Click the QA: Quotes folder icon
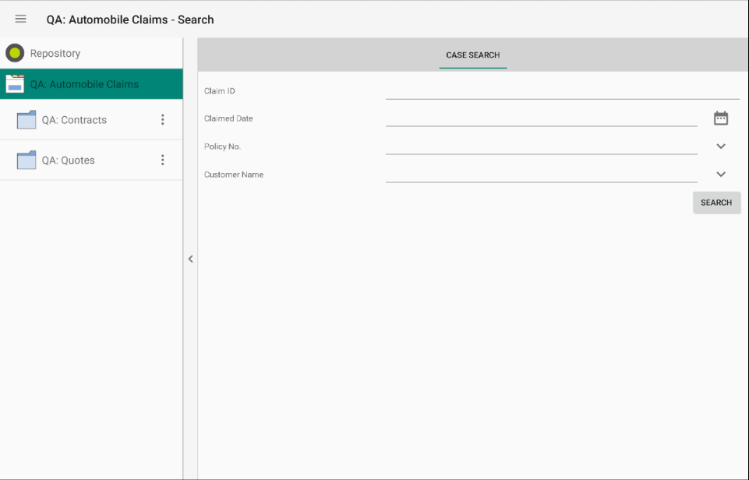Viewport: 749px width, 480px height. point(26,160)
